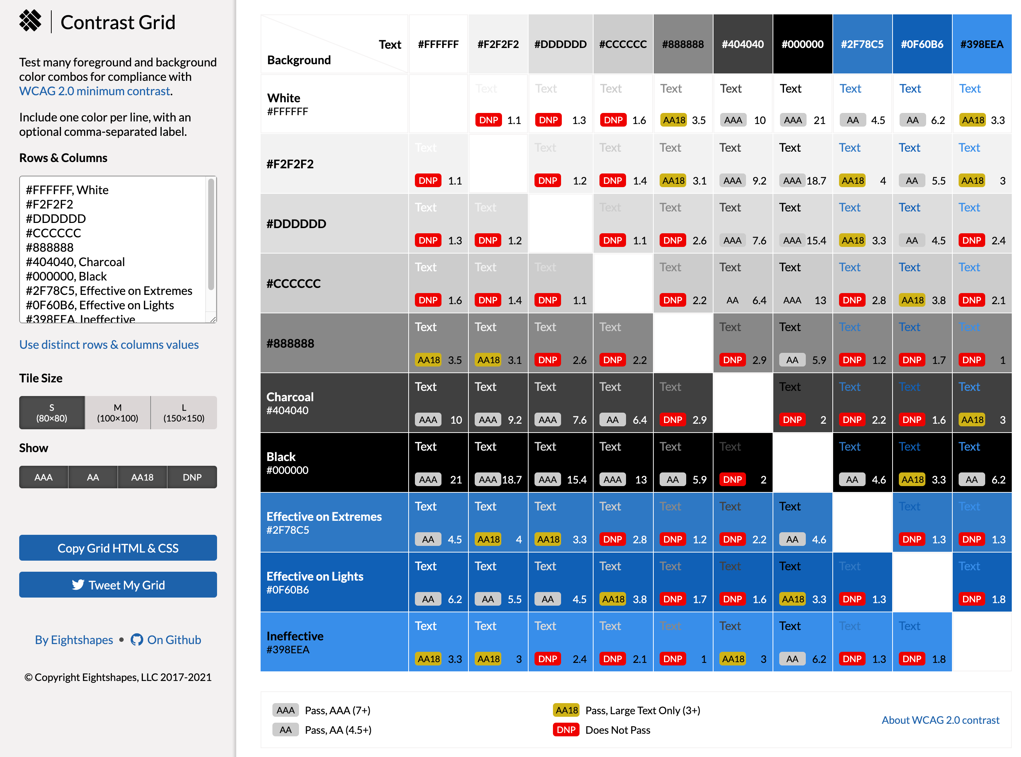Toggle AA results visibility
The height and width of the screenshot is (757, 1021).
coord(93,477)
